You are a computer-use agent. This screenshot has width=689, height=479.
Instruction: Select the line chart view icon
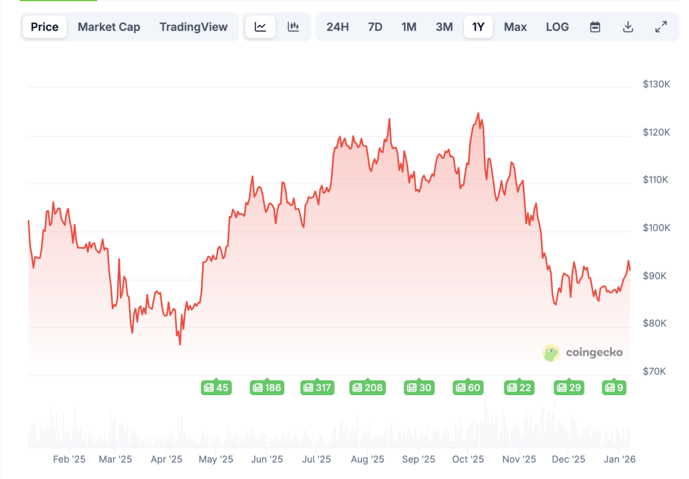[x=260, y=26]
